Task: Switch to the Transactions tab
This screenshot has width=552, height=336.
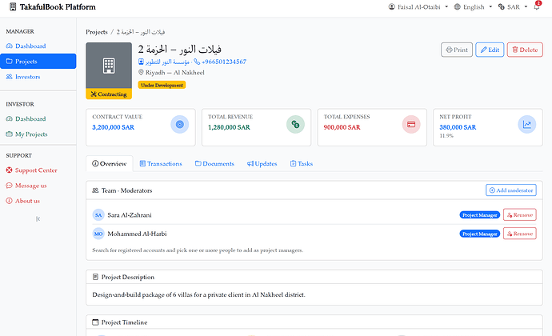Action: tap(161, 164)
